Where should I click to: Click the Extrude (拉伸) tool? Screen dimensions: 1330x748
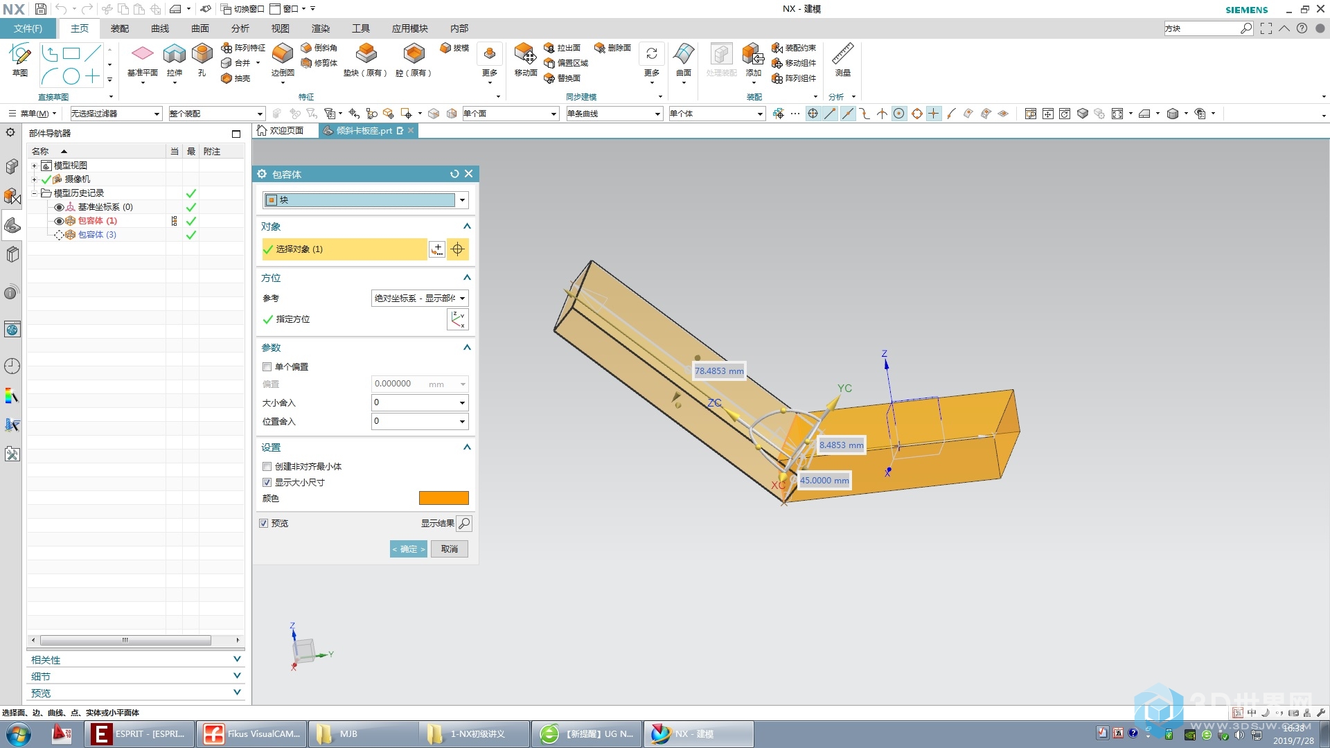[175, 60]
